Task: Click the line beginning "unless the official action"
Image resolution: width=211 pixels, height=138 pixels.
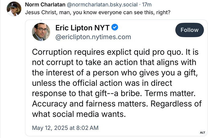Action: [102, 83]
